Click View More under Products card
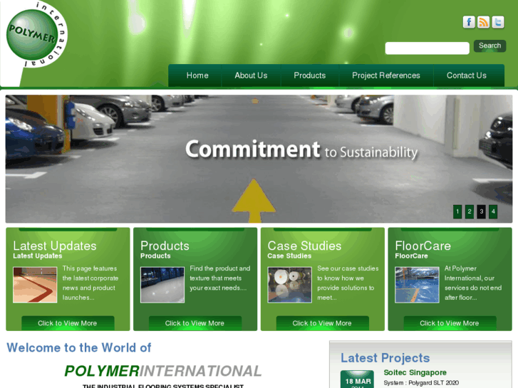The image size is (518, 388). point(195,323)
